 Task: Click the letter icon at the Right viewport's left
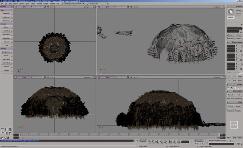point(98,77)
